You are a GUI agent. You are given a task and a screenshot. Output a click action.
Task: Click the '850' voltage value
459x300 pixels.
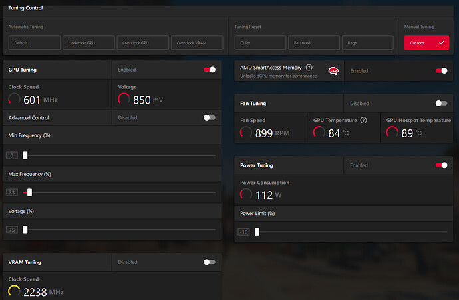click(x=142, y=100)
